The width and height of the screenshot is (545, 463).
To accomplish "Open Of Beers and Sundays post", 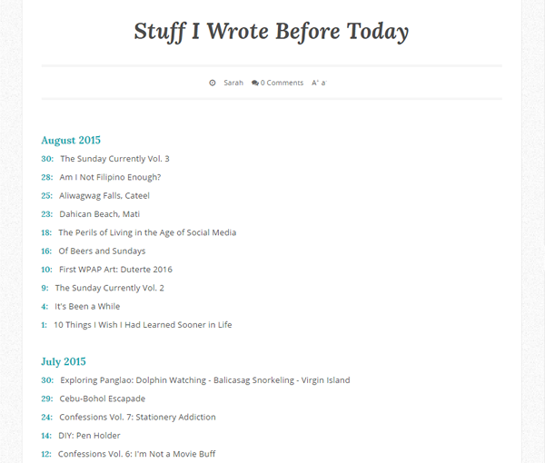I will [x=102, y=251].
